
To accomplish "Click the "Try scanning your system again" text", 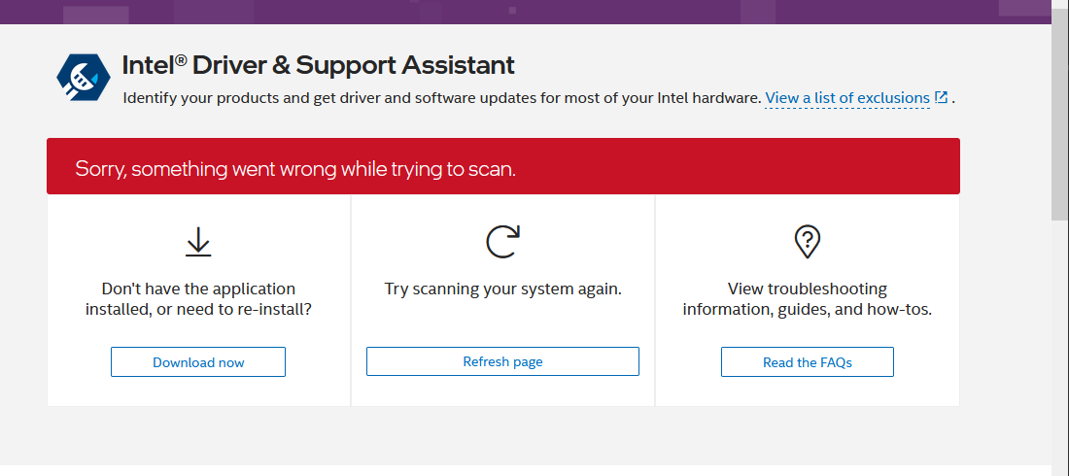I will 502,289.
